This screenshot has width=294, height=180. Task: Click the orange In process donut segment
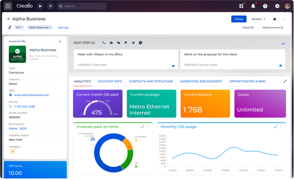click(x=128, y=144)
